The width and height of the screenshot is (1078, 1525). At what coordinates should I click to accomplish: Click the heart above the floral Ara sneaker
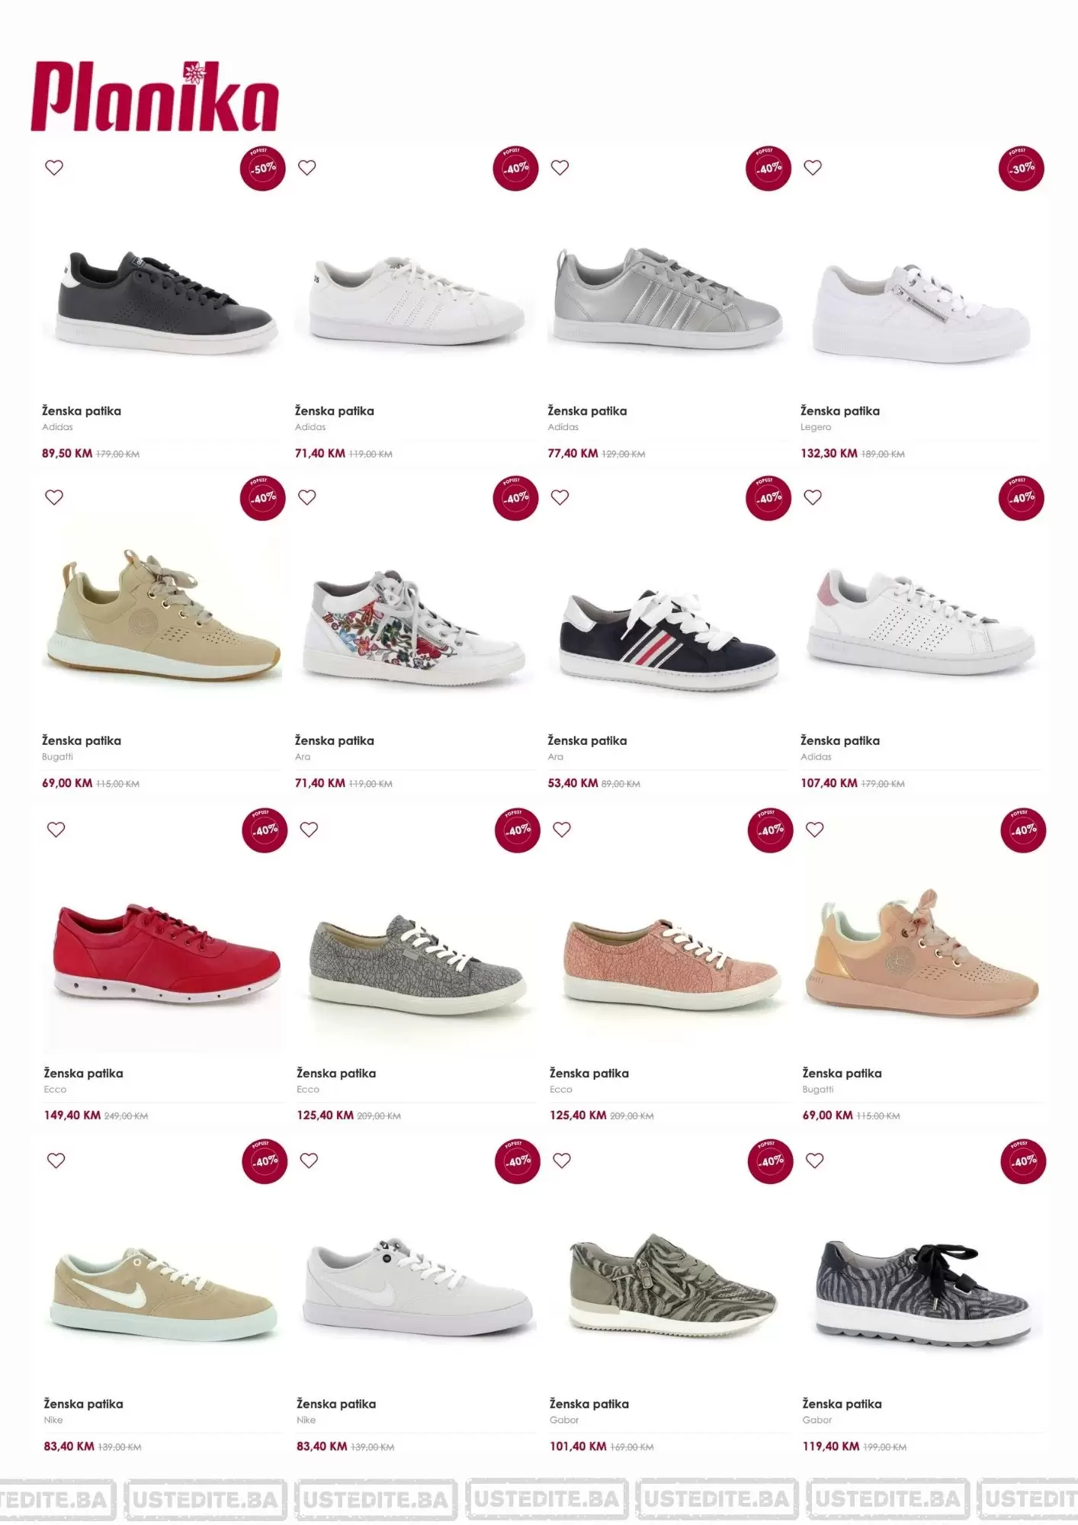coord(307,497)
